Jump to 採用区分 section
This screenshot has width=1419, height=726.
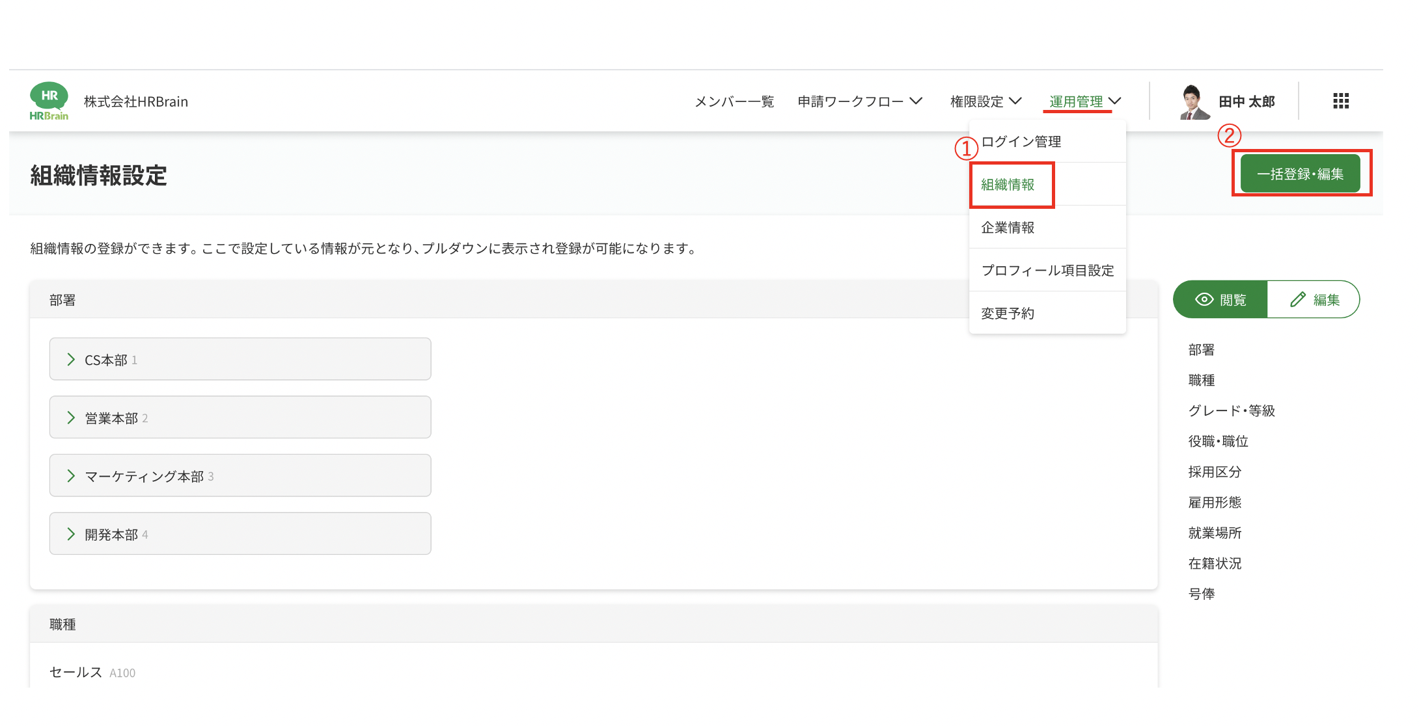pyautogui.click(x=1215, y=472)
